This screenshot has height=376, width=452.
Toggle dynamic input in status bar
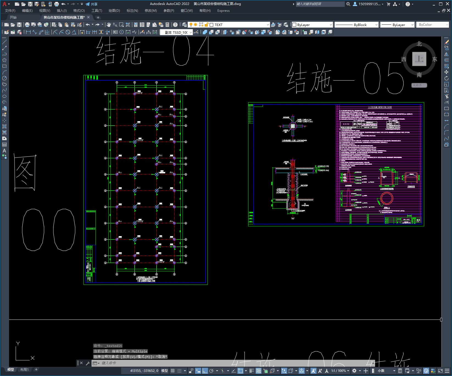pos(198,371)
